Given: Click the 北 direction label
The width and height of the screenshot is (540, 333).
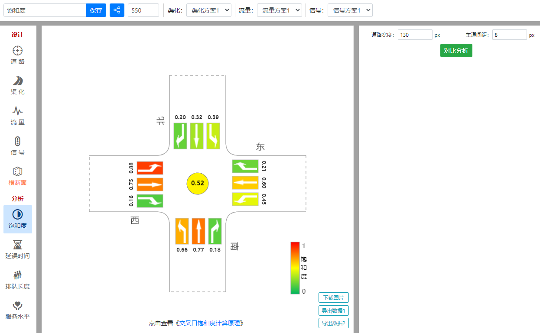Looking at the screenshot, I should tap(160, 121).
